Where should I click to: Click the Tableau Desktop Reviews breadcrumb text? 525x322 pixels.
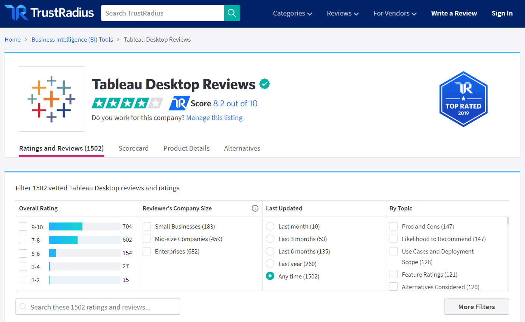click(x=157, y=39)
